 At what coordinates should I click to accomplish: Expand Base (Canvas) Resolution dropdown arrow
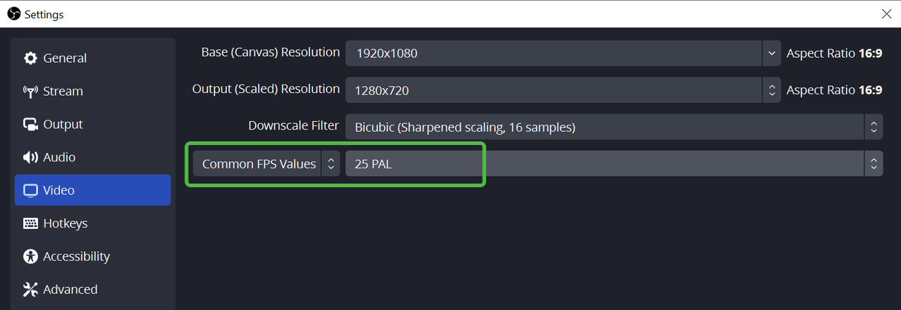[x=771, y=53]
